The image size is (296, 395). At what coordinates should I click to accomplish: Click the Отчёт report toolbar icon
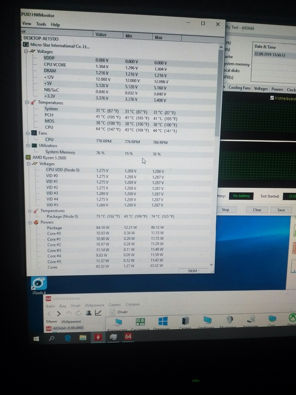click(x=113, y=312)
